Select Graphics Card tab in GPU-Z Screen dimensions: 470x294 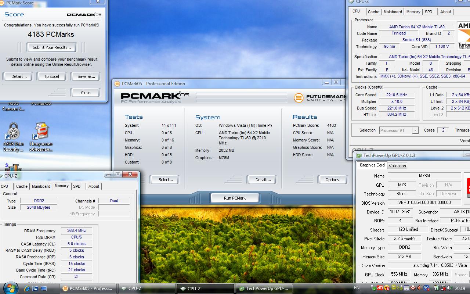[x=372, y=165]
